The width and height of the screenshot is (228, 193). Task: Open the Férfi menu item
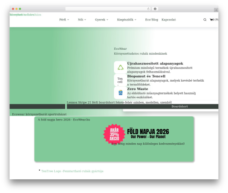[x=62, y=20]
